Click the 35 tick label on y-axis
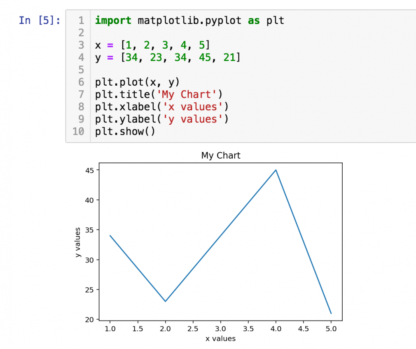This screenshot has height=349, width=416. [x=89, y=230]
